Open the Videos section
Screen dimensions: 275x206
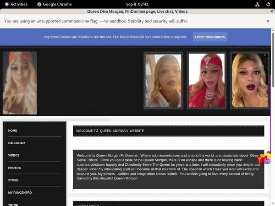point(14,155)
